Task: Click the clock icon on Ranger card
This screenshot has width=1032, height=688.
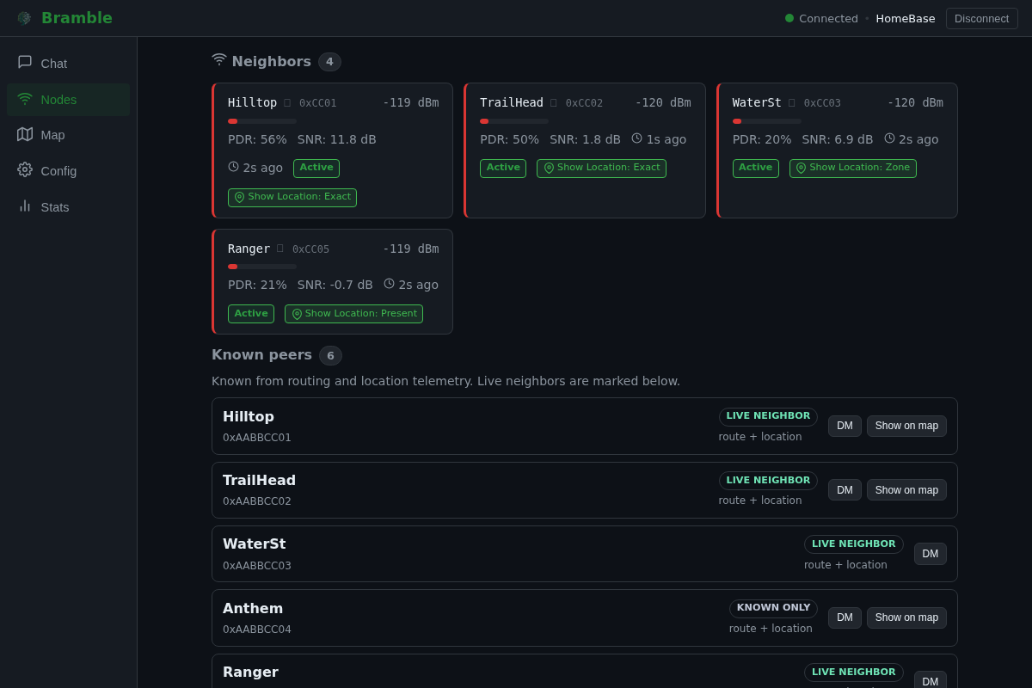Action: click(x=389, y=284)
